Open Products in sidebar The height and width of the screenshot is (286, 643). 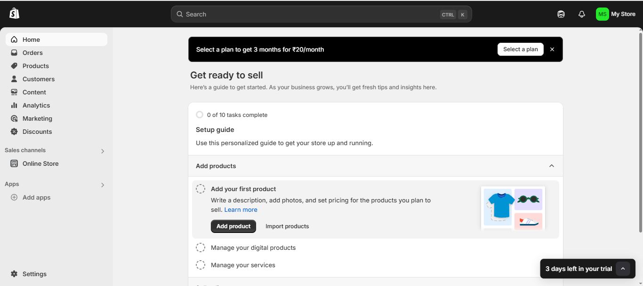click(56, 66)
